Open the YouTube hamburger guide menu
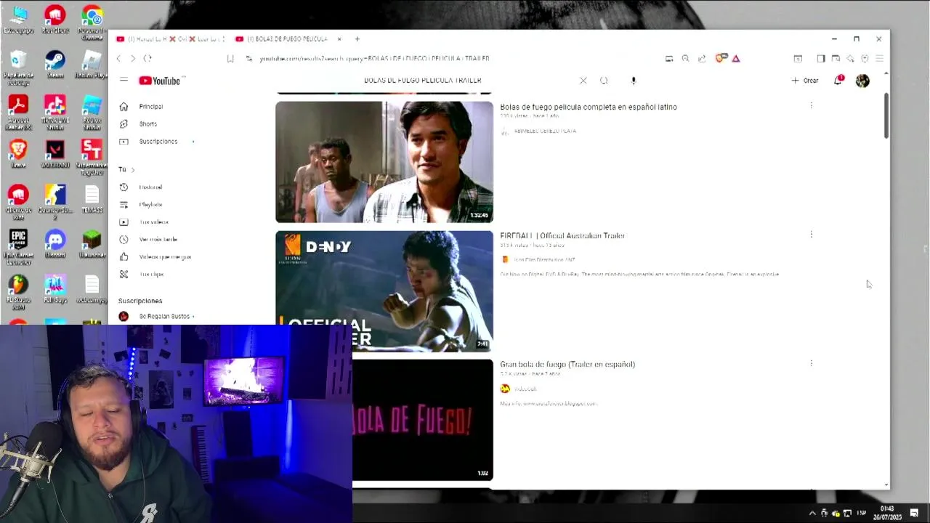930x523 pixels. tap(124, 81)
